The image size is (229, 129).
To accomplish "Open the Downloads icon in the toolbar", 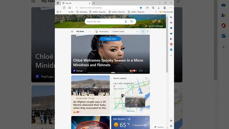I will 159,8.
